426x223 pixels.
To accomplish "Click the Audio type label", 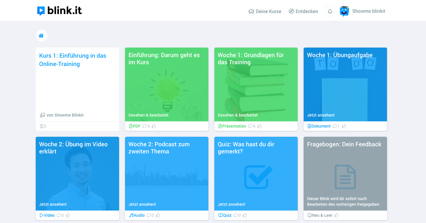I will click(x=137, y=215).
